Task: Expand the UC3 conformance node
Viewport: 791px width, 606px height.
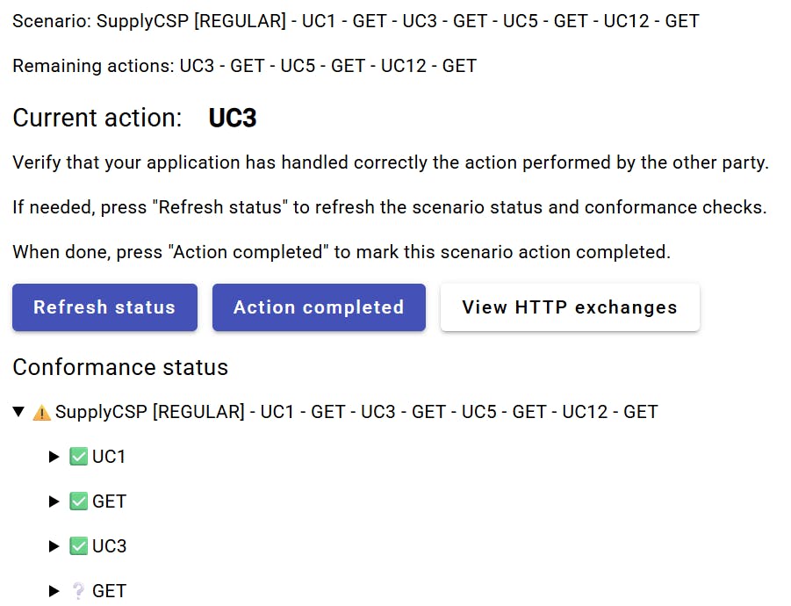Action: 54,546
